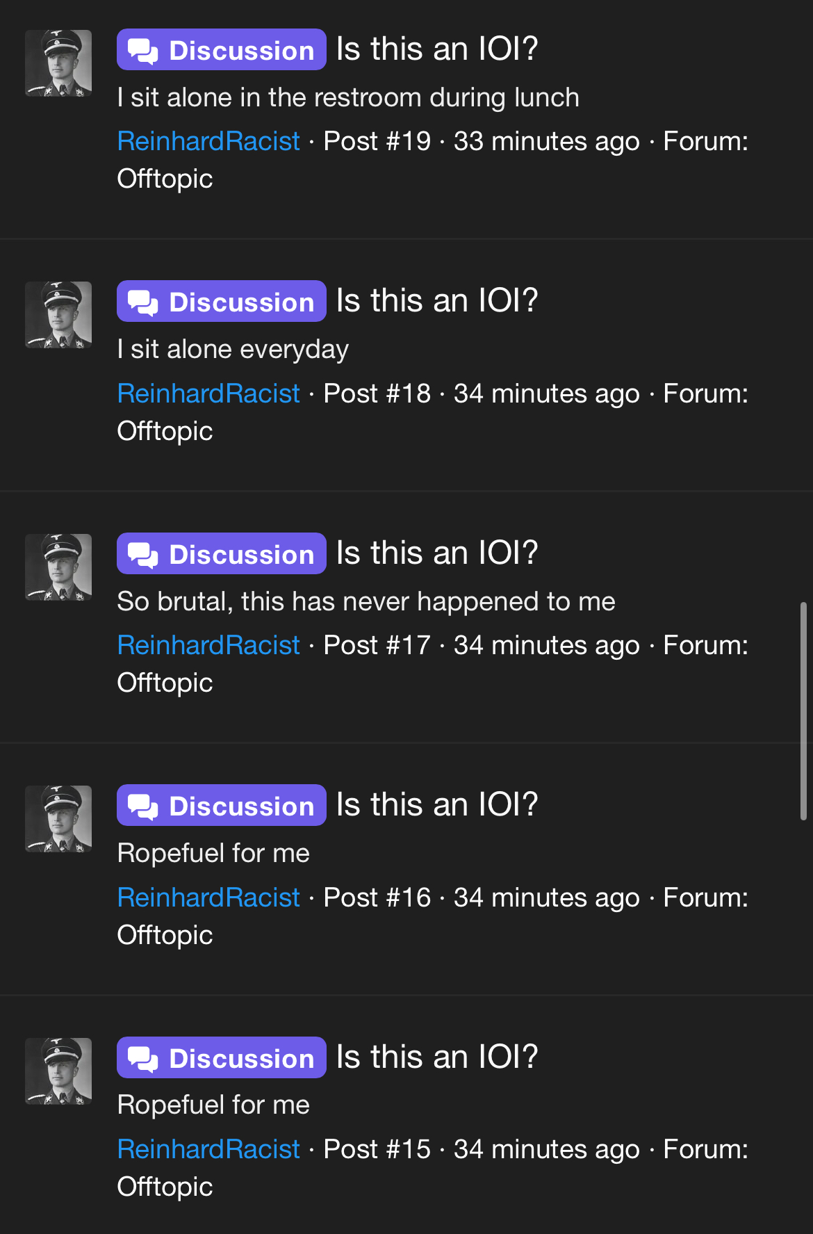Click the vertical scrollbar thumb

click(803, 711)
